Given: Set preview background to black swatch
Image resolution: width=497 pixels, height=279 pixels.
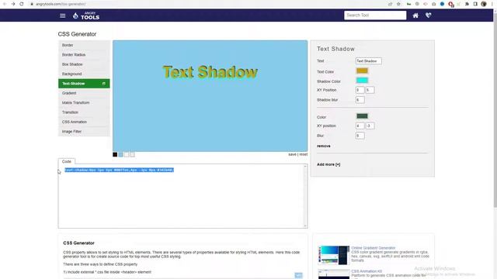Looking at the screenshot, I should click(x=115, y=155).
